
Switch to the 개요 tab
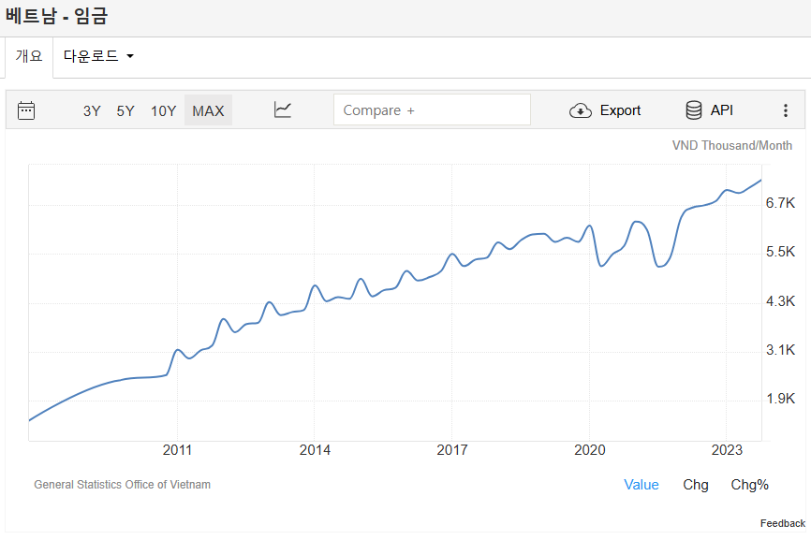coord(29,56)
